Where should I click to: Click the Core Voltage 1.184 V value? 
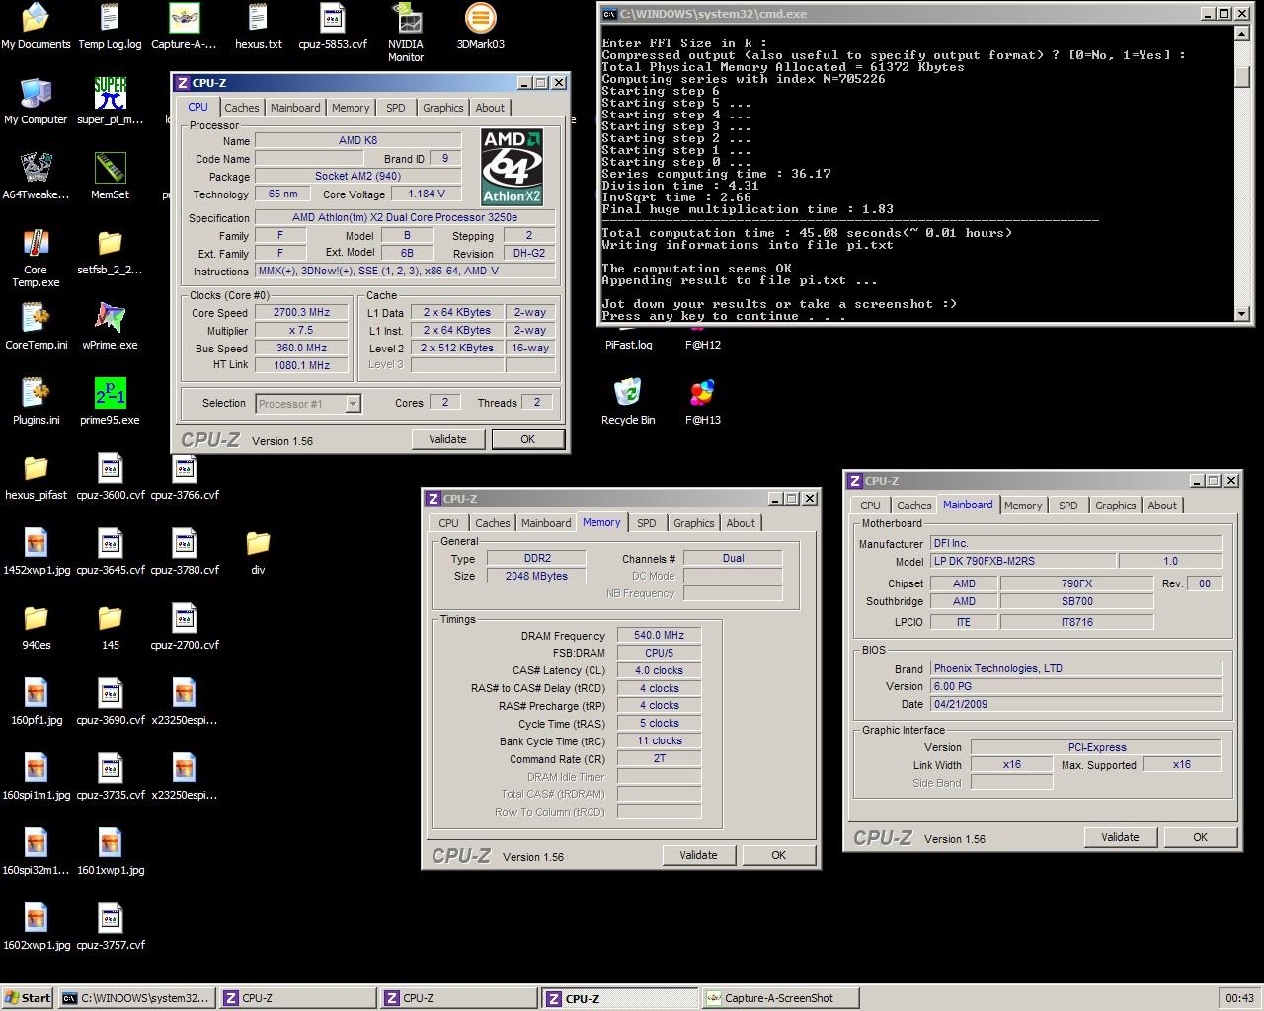coord(426,194)
